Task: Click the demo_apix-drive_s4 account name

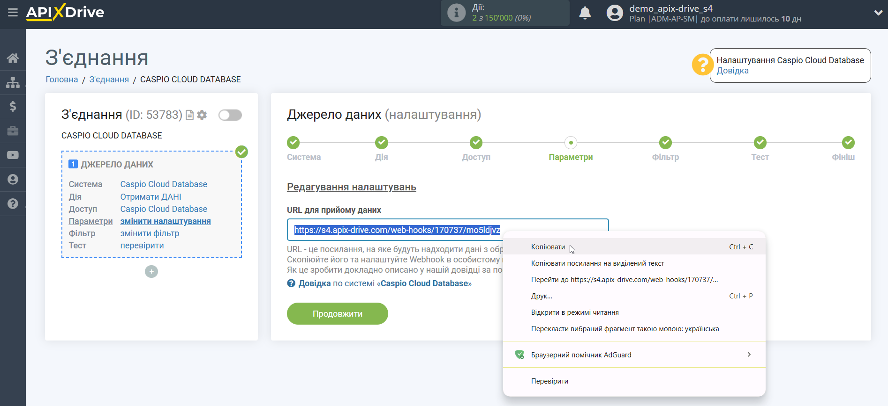Action: coord(671,8)
